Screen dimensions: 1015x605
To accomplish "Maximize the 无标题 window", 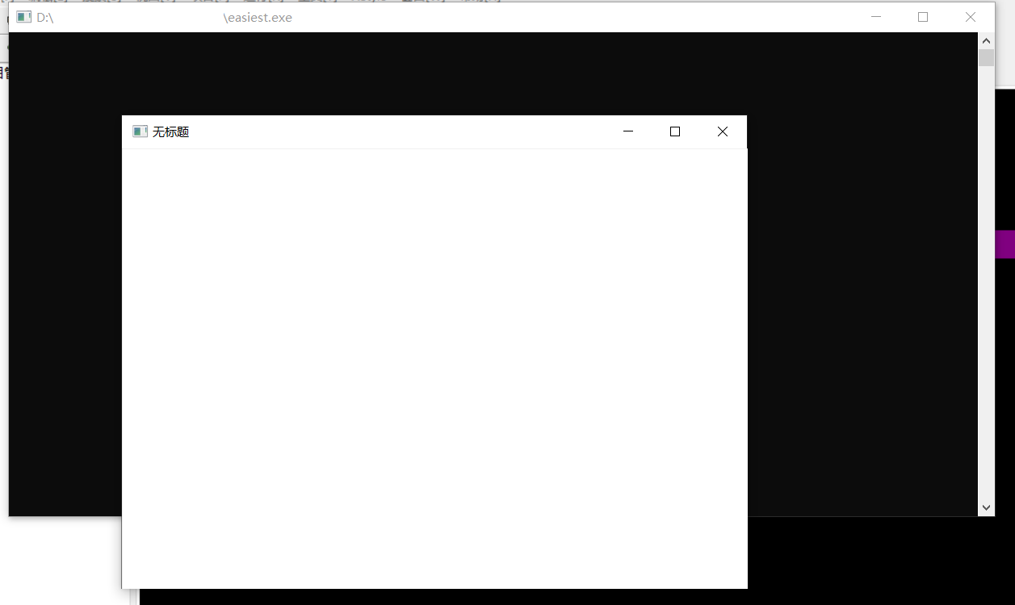I will pyautogui.click(x=675, y=131).
